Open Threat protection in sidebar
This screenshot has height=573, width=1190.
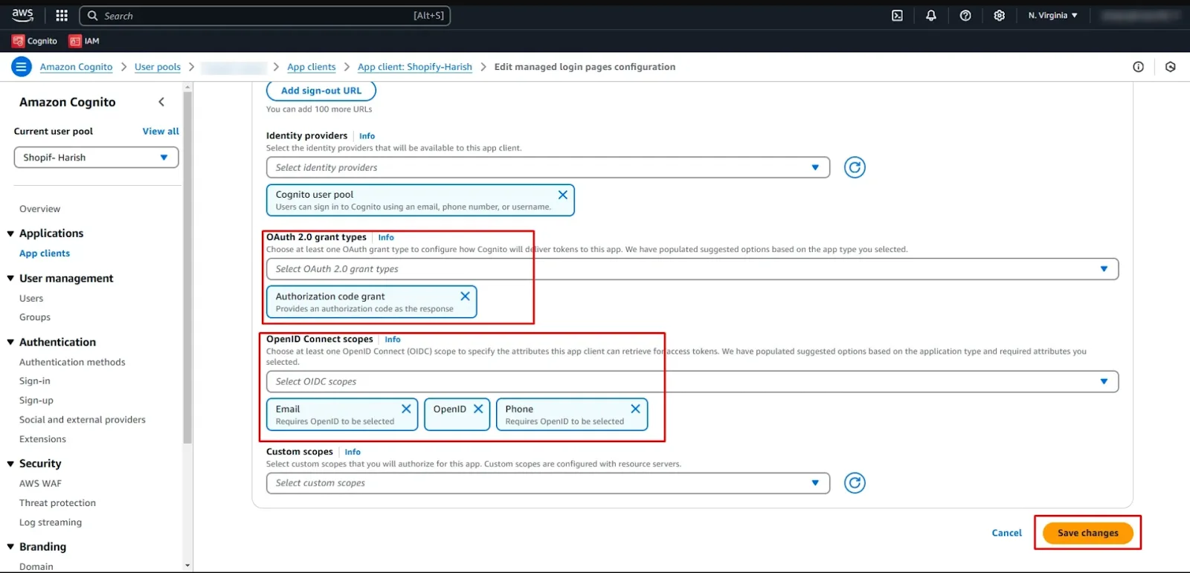[x=57, y=503]
